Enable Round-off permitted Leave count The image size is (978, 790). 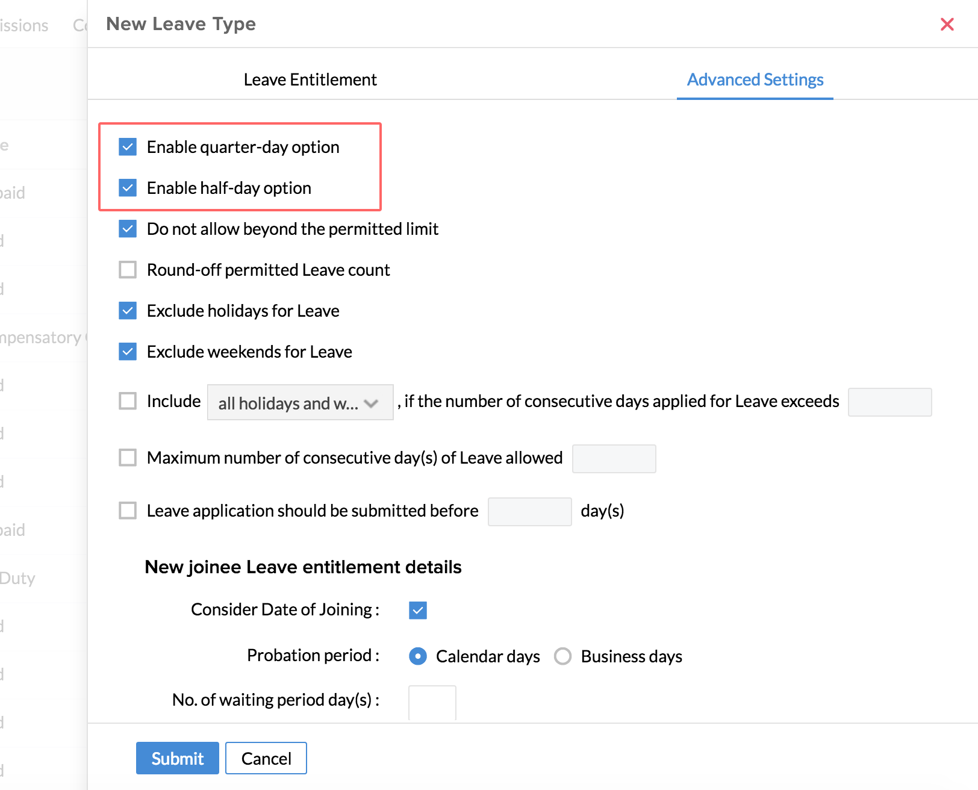point(128,270)
